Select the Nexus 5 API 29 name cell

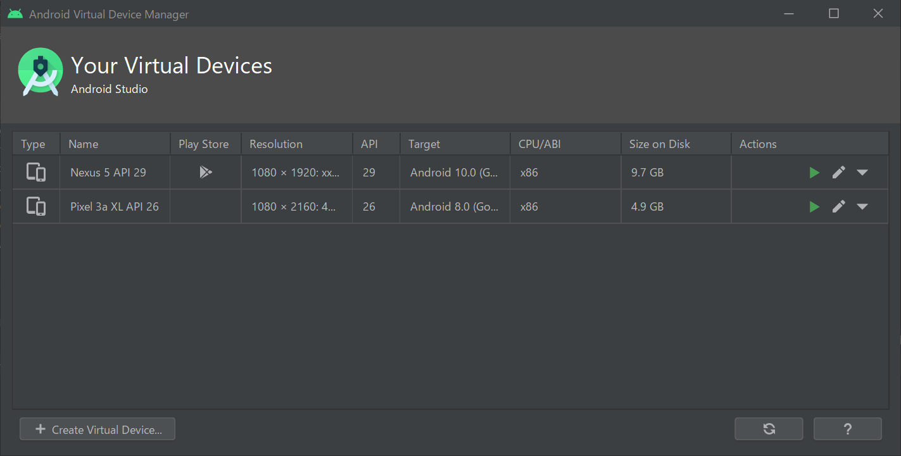(x=108, y=173)
